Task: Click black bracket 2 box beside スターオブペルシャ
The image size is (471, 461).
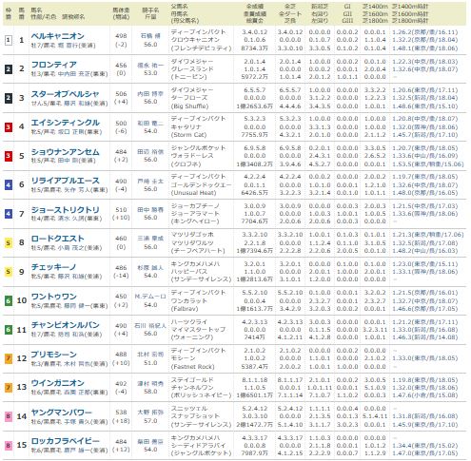Action: pos(9,98)
